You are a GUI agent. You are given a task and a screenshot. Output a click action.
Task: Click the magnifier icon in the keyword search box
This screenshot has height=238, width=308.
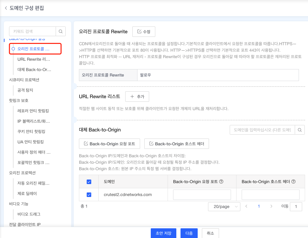(60, 31)
